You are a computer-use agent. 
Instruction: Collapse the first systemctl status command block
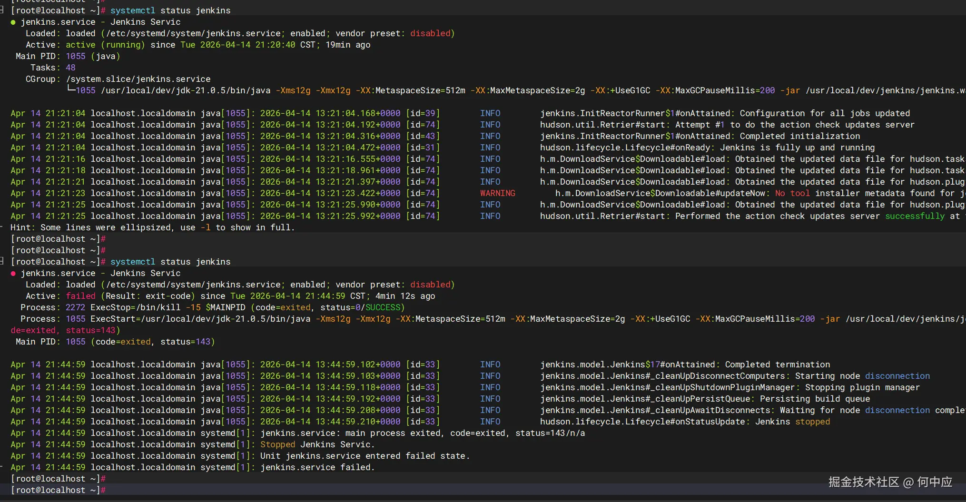(x=2, y=10)
